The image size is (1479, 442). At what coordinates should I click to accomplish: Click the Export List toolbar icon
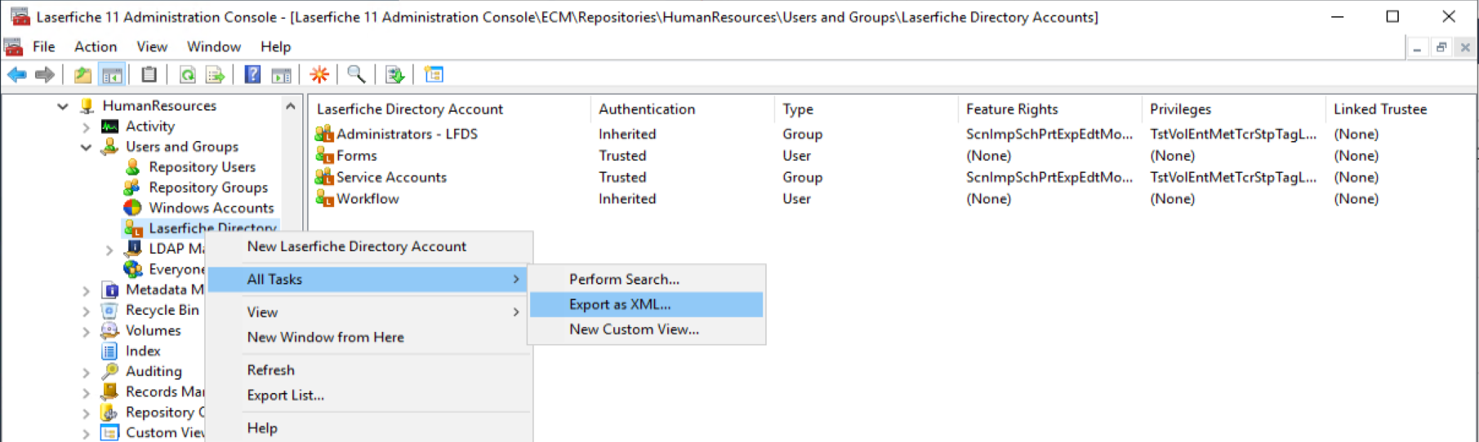(x=216, y=75)
